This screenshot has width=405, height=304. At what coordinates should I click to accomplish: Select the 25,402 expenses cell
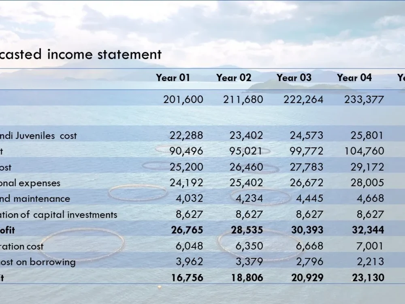tap(246, 183)
